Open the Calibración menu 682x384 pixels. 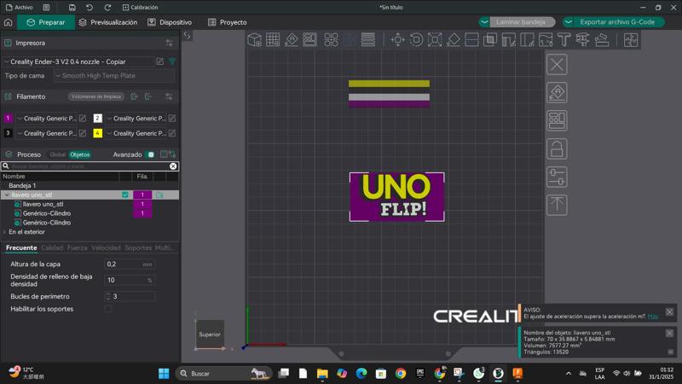point(140,8)
